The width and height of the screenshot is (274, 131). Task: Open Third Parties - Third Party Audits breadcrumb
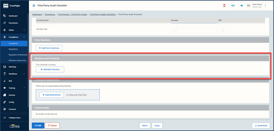(73, 15)
